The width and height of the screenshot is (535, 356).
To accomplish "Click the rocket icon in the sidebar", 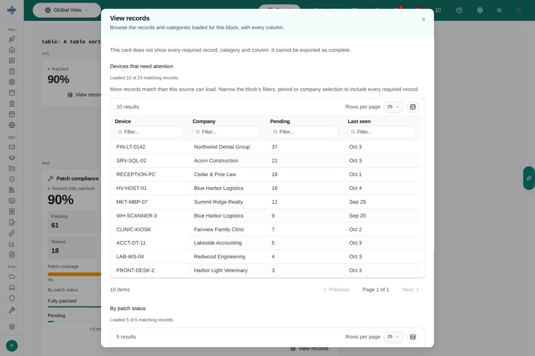I will pos(12,39).
